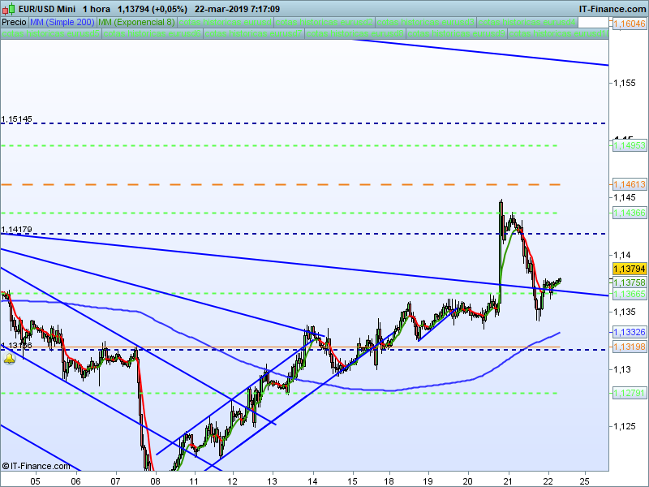Click the yellow current price tag 1,13794
The image size is (649, 487).
coord(630,269)
